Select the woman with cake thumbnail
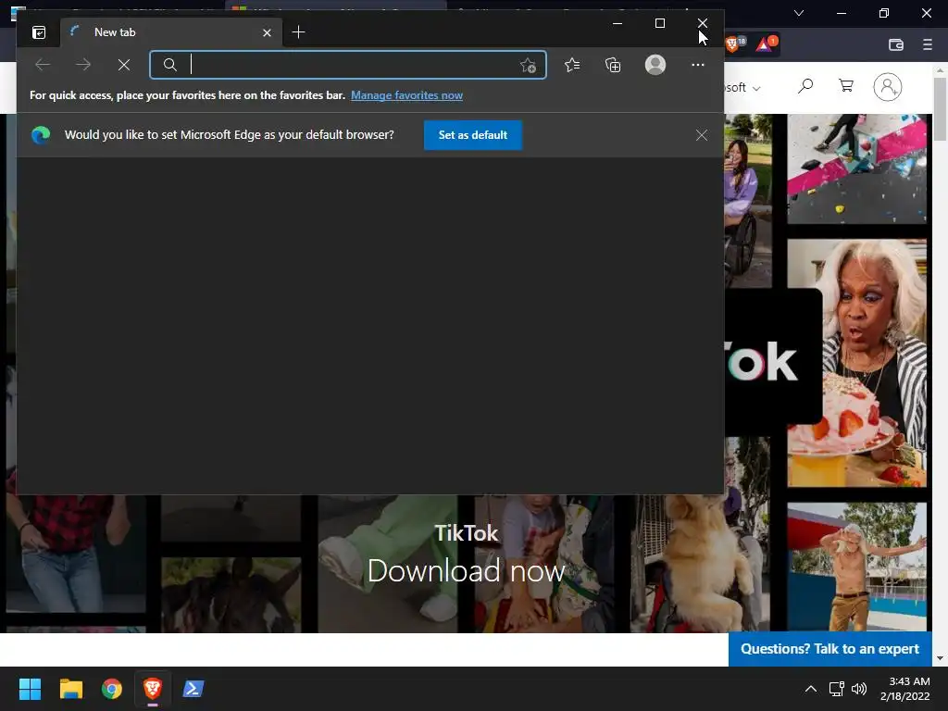The width and height of the screenshot is (948, 711). 856,363
